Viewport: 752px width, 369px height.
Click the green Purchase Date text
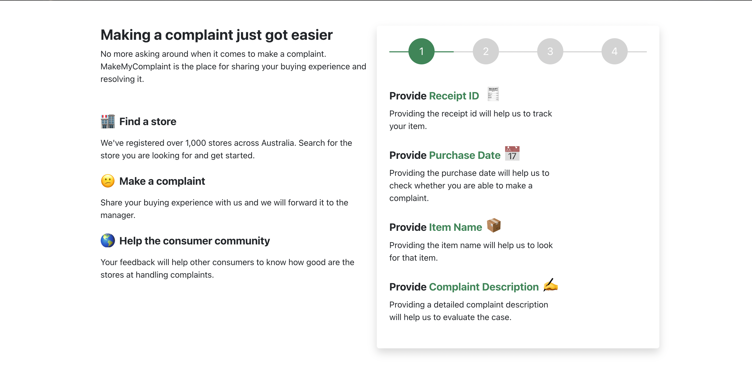(x=465, y=155)
